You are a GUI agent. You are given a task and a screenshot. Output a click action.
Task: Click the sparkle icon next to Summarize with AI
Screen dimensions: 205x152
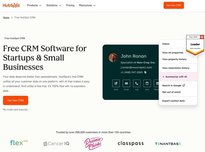click(163, 77)
